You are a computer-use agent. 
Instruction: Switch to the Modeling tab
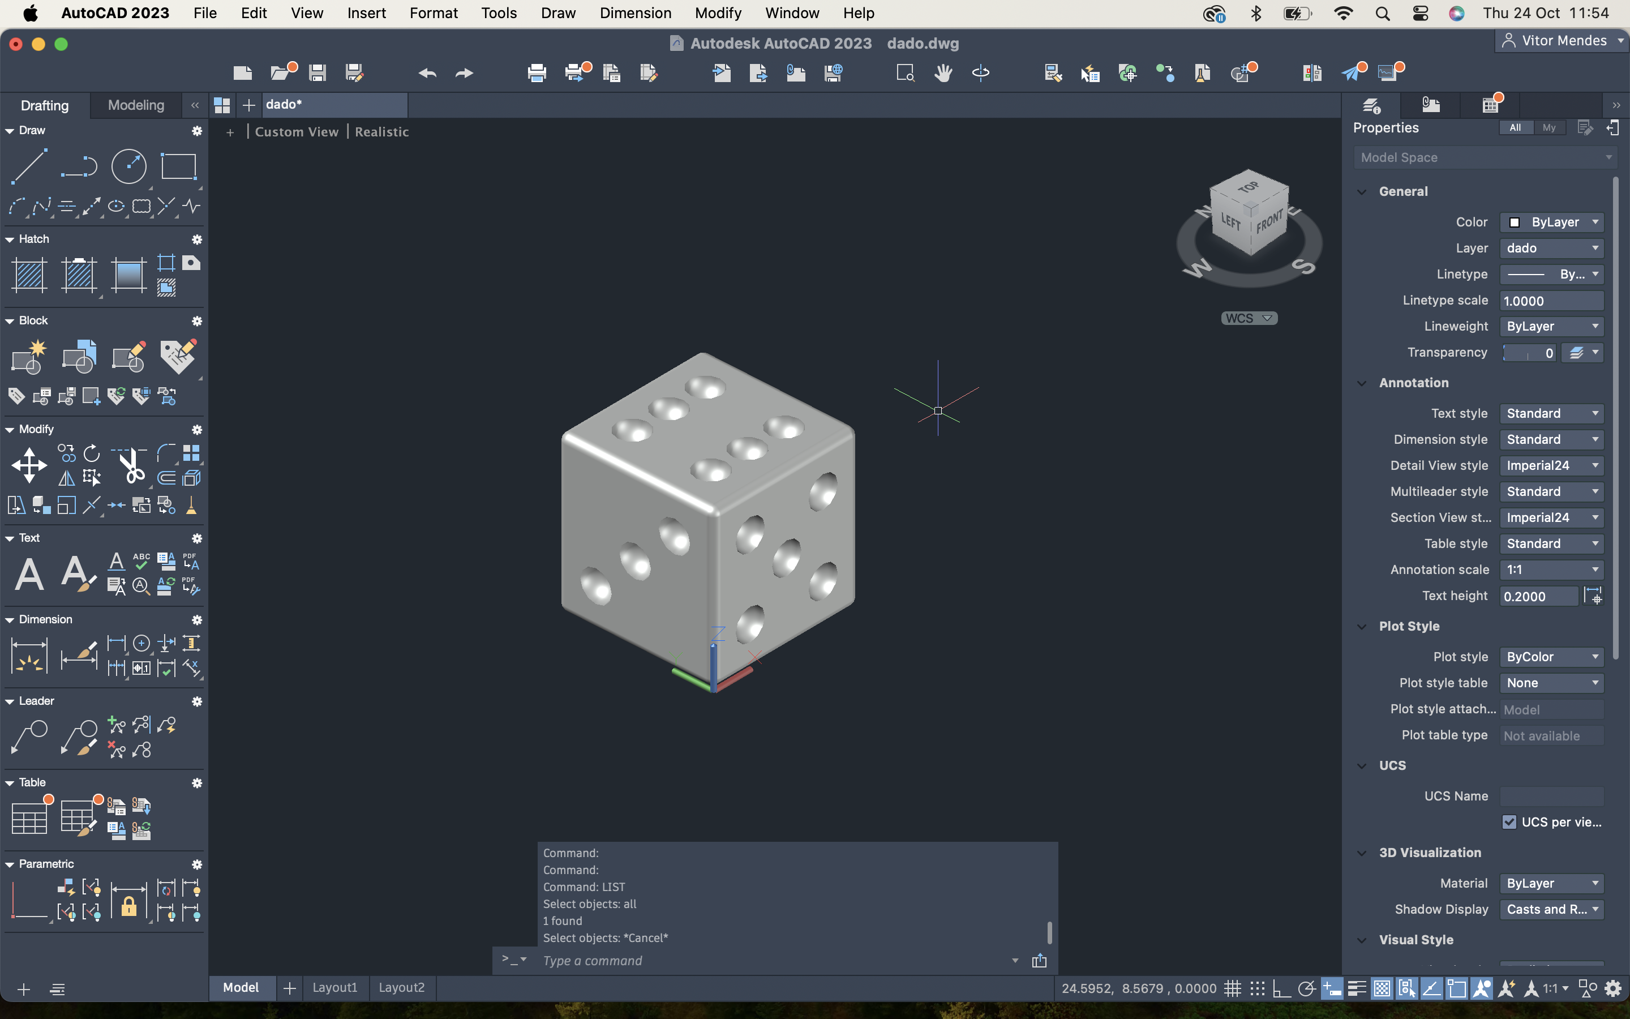136,105
